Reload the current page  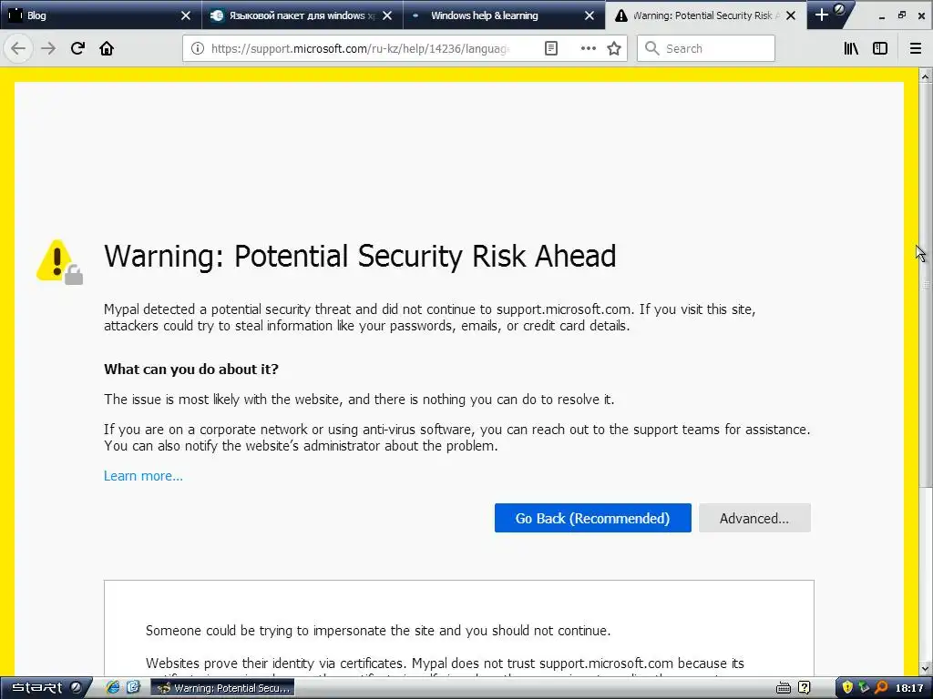[77, 48]
